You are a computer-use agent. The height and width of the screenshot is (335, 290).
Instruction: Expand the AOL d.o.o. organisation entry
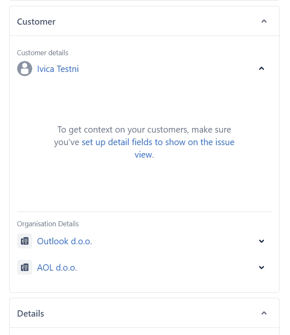click(261, 267)
